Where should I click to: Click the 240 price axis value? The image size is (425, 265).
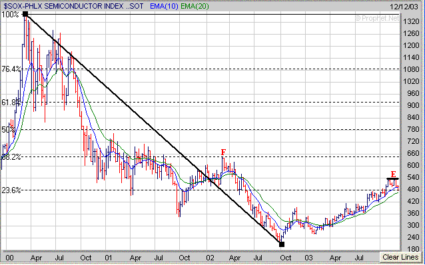(x=413, y=237)
